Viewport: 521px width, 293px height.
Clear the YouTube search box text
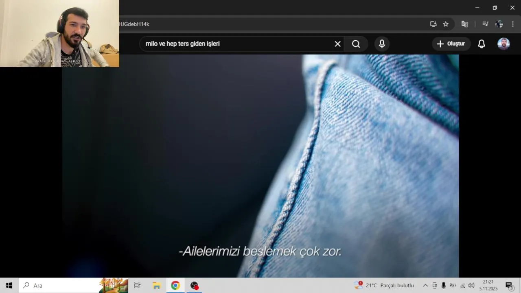337,44
